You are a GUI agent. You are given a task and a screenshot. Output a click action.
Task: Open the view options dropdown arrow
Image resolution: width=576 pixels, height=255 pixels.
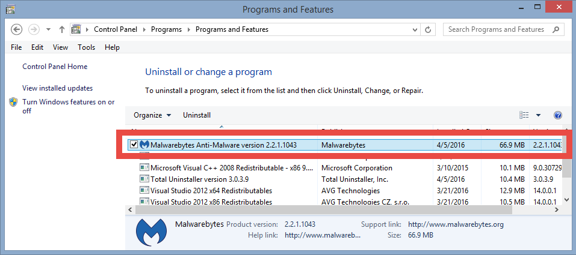tap(538, 115)
